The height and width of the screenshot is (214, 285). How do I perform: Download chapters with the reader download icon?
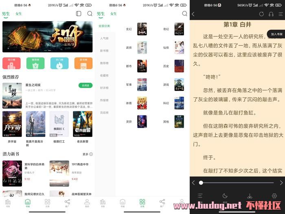pyautogui.click(x=250, y=196)
